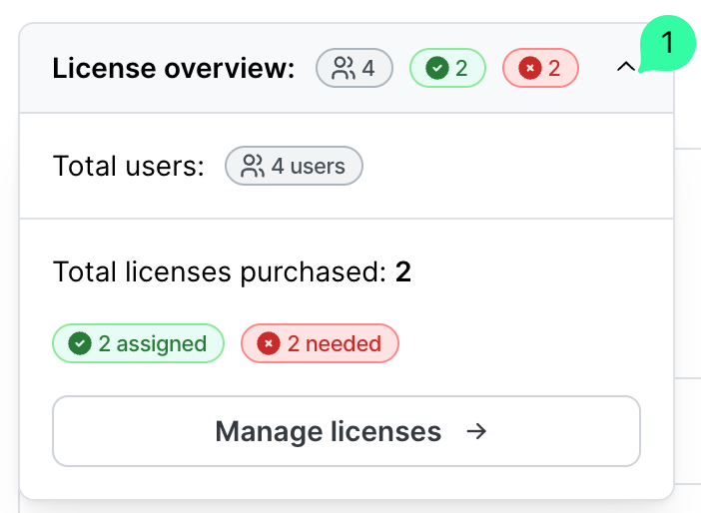
Task: Click the 'Total users:' label
Action: (128, 166)
